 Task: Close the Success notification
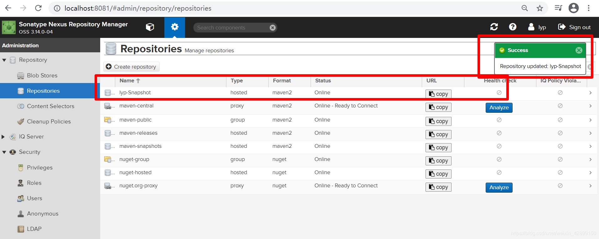(579, 50)
